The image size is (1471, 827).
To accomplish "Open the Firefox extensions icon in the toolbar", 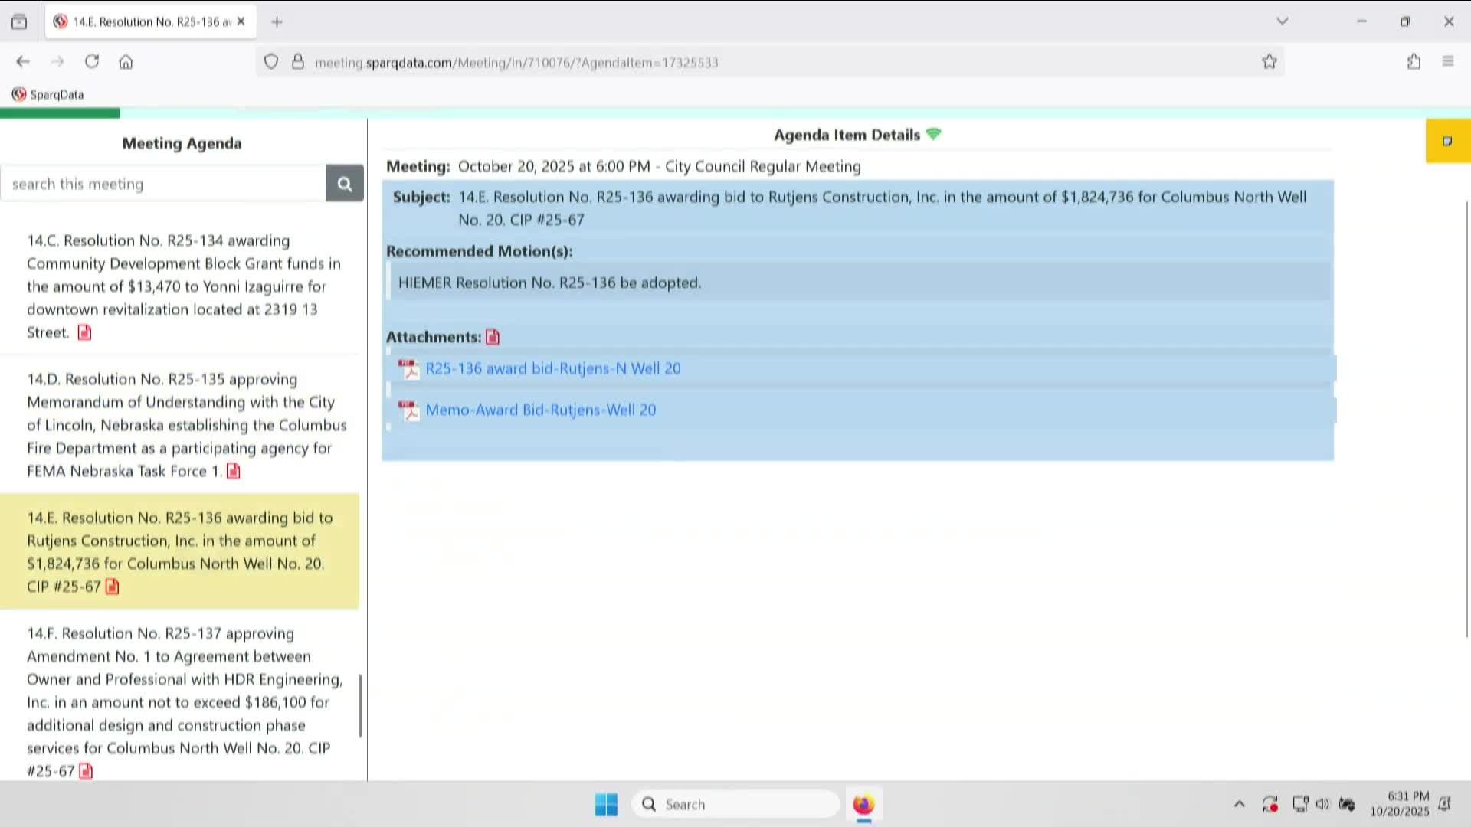I will [1414, 62].
